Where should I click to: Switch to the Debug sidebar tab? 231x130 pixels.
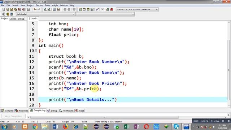pos(21,19)
